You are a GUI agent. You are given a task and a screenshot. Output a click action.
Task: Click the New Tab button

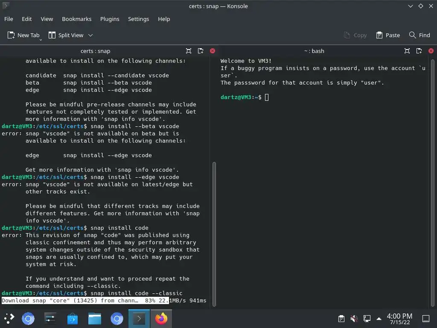point(23,35)
